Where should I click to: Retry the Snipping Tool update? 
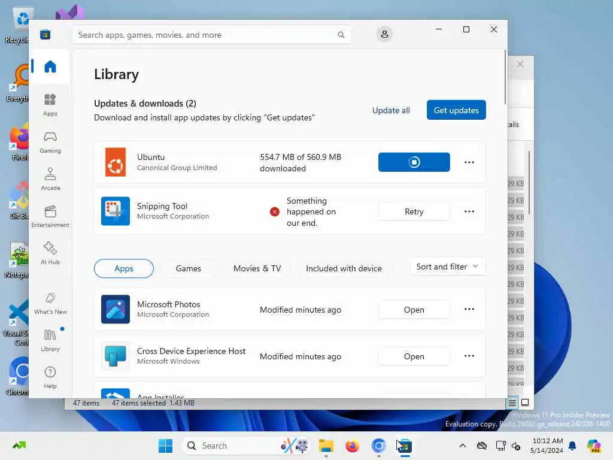pos(414,211)
